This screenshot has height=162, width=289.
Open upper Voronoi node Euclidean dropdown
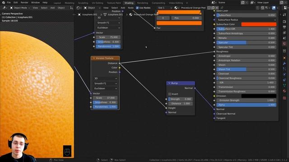tap(108, 28)
